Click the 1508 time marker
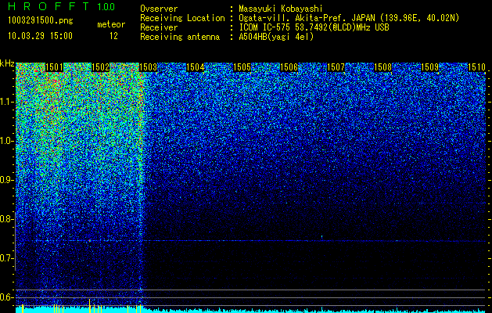The image size is (492, 313). tap(383, 67)
